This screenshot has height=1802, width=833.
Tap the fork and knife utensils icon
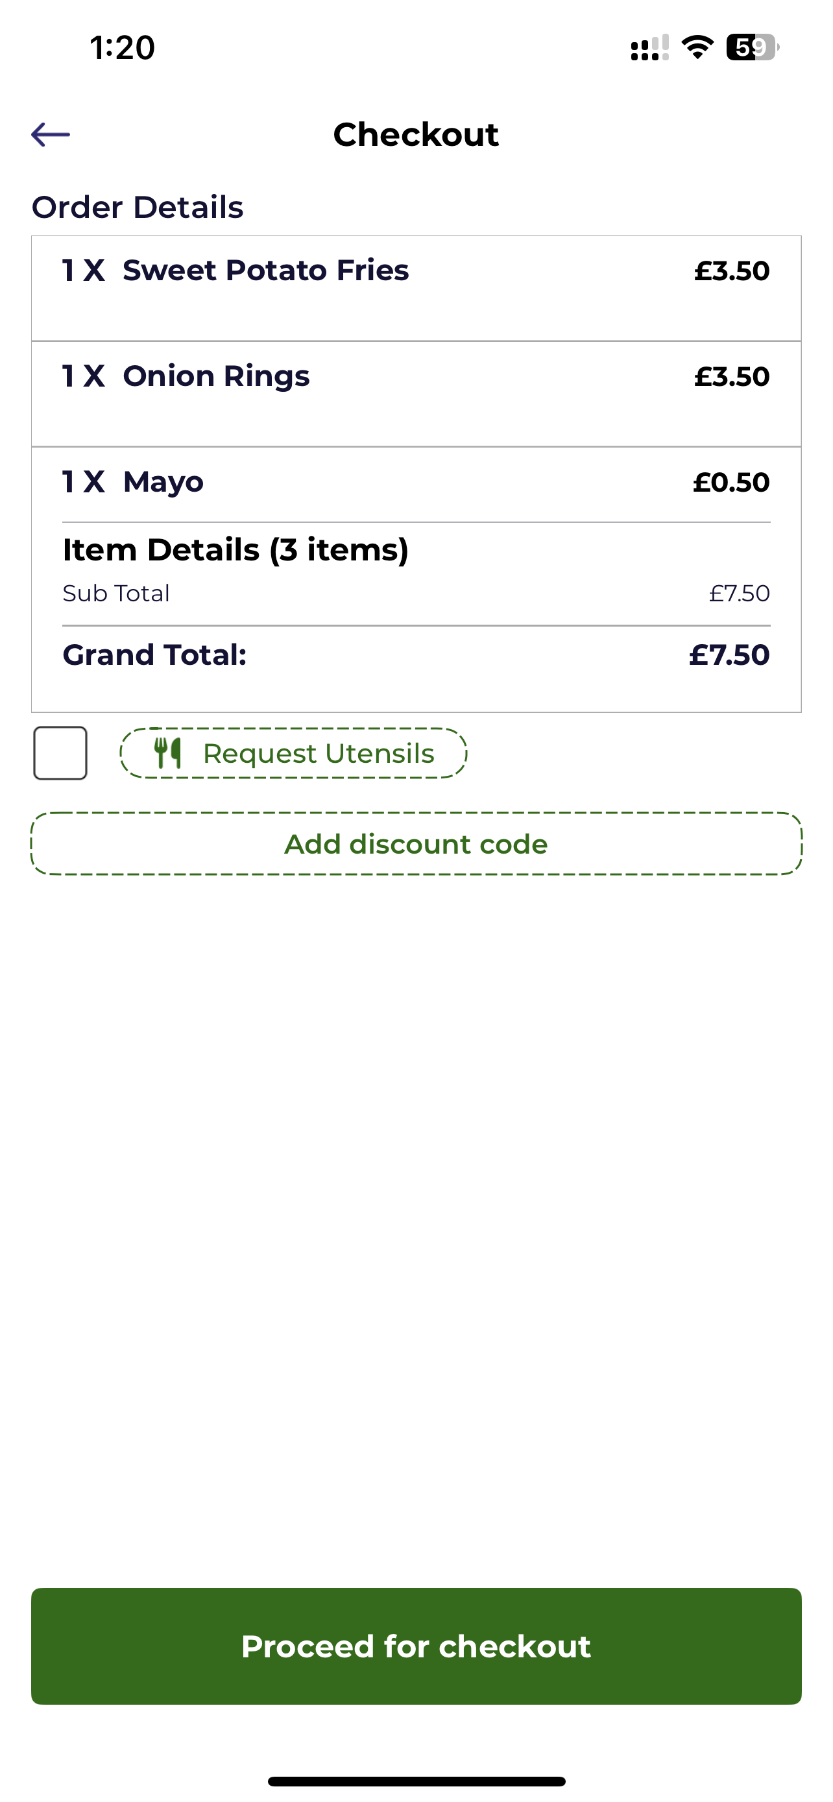(x=168, y=753)
